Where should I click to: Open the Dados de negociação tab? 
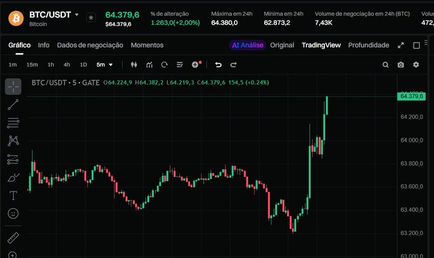coord(90,45)
